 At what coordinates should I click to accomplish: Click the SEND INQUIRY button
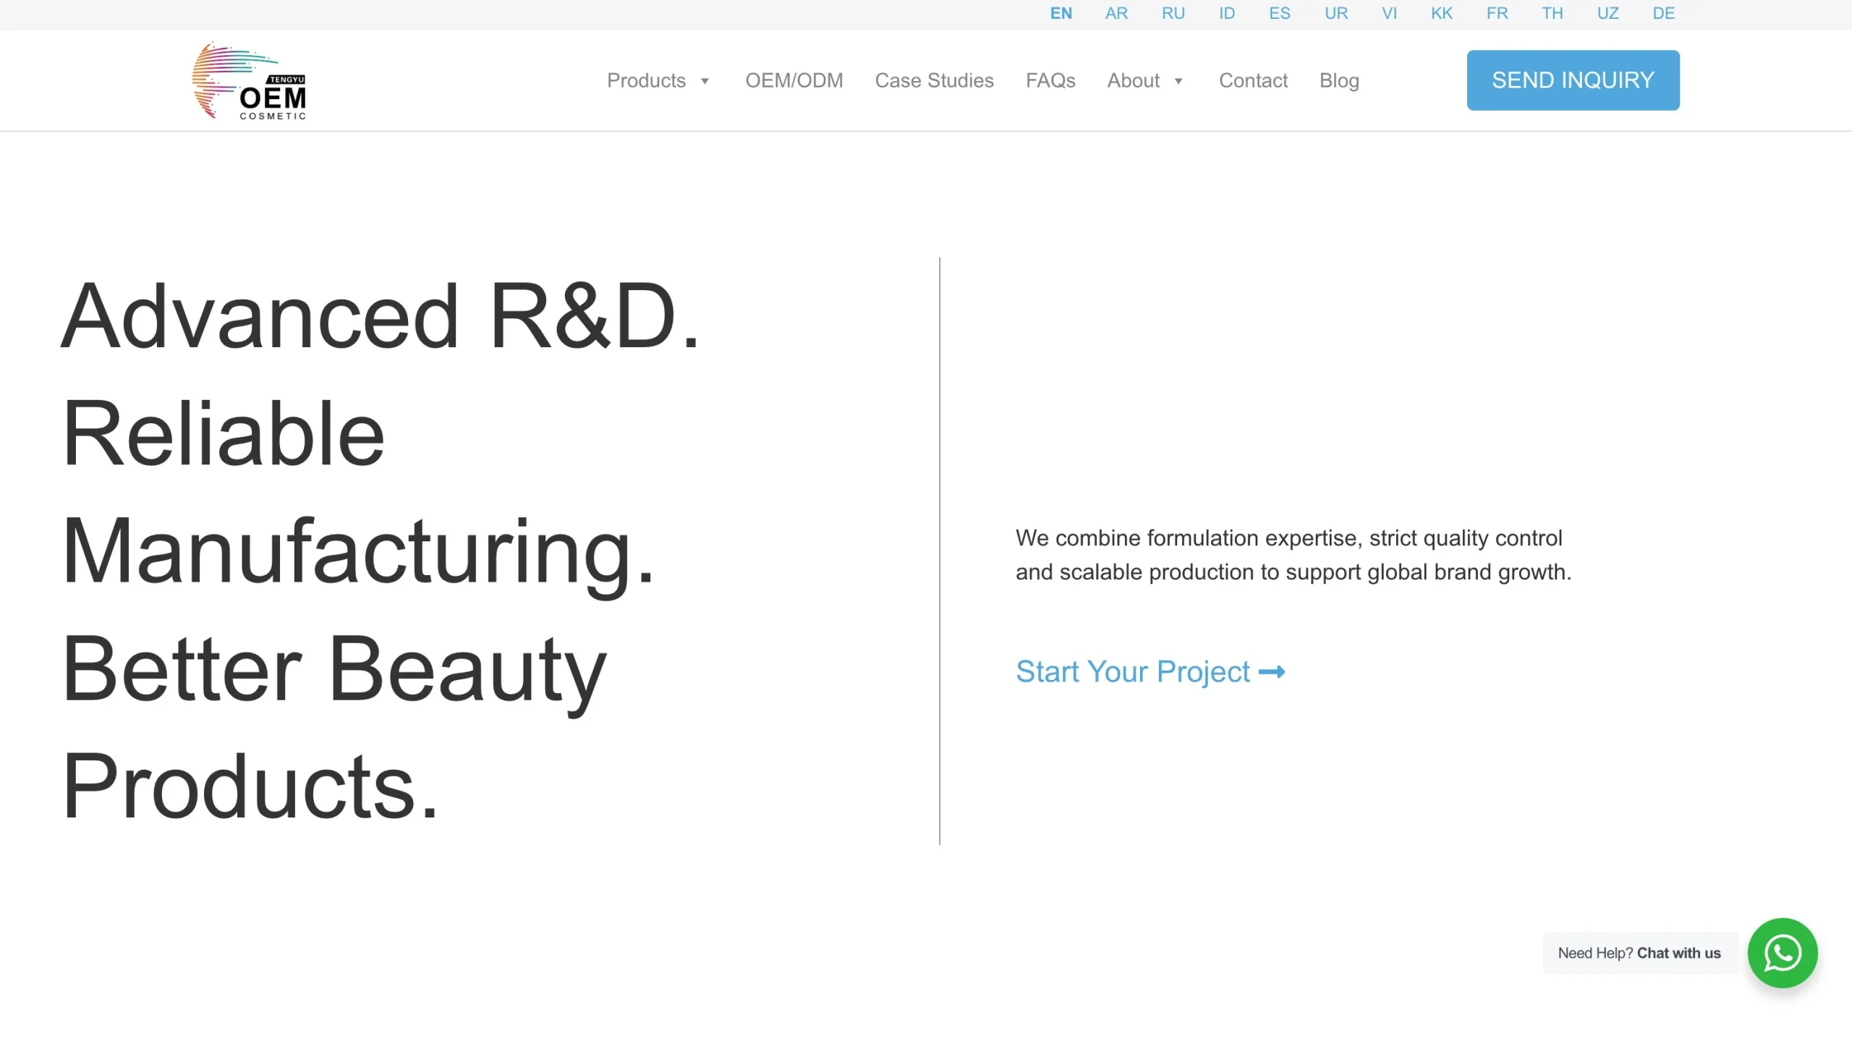click(x=1573, y=80)
